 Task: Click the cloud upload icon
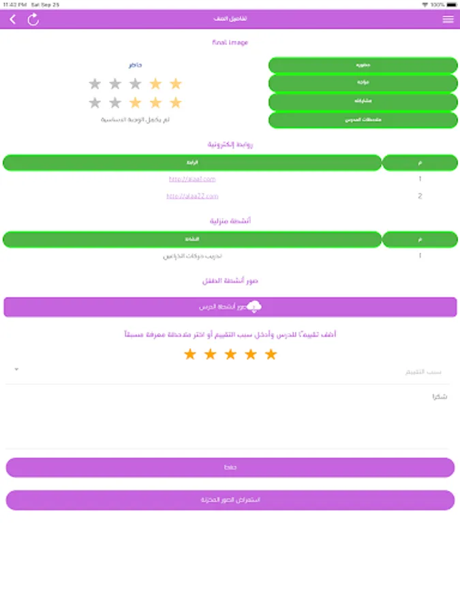254,306
